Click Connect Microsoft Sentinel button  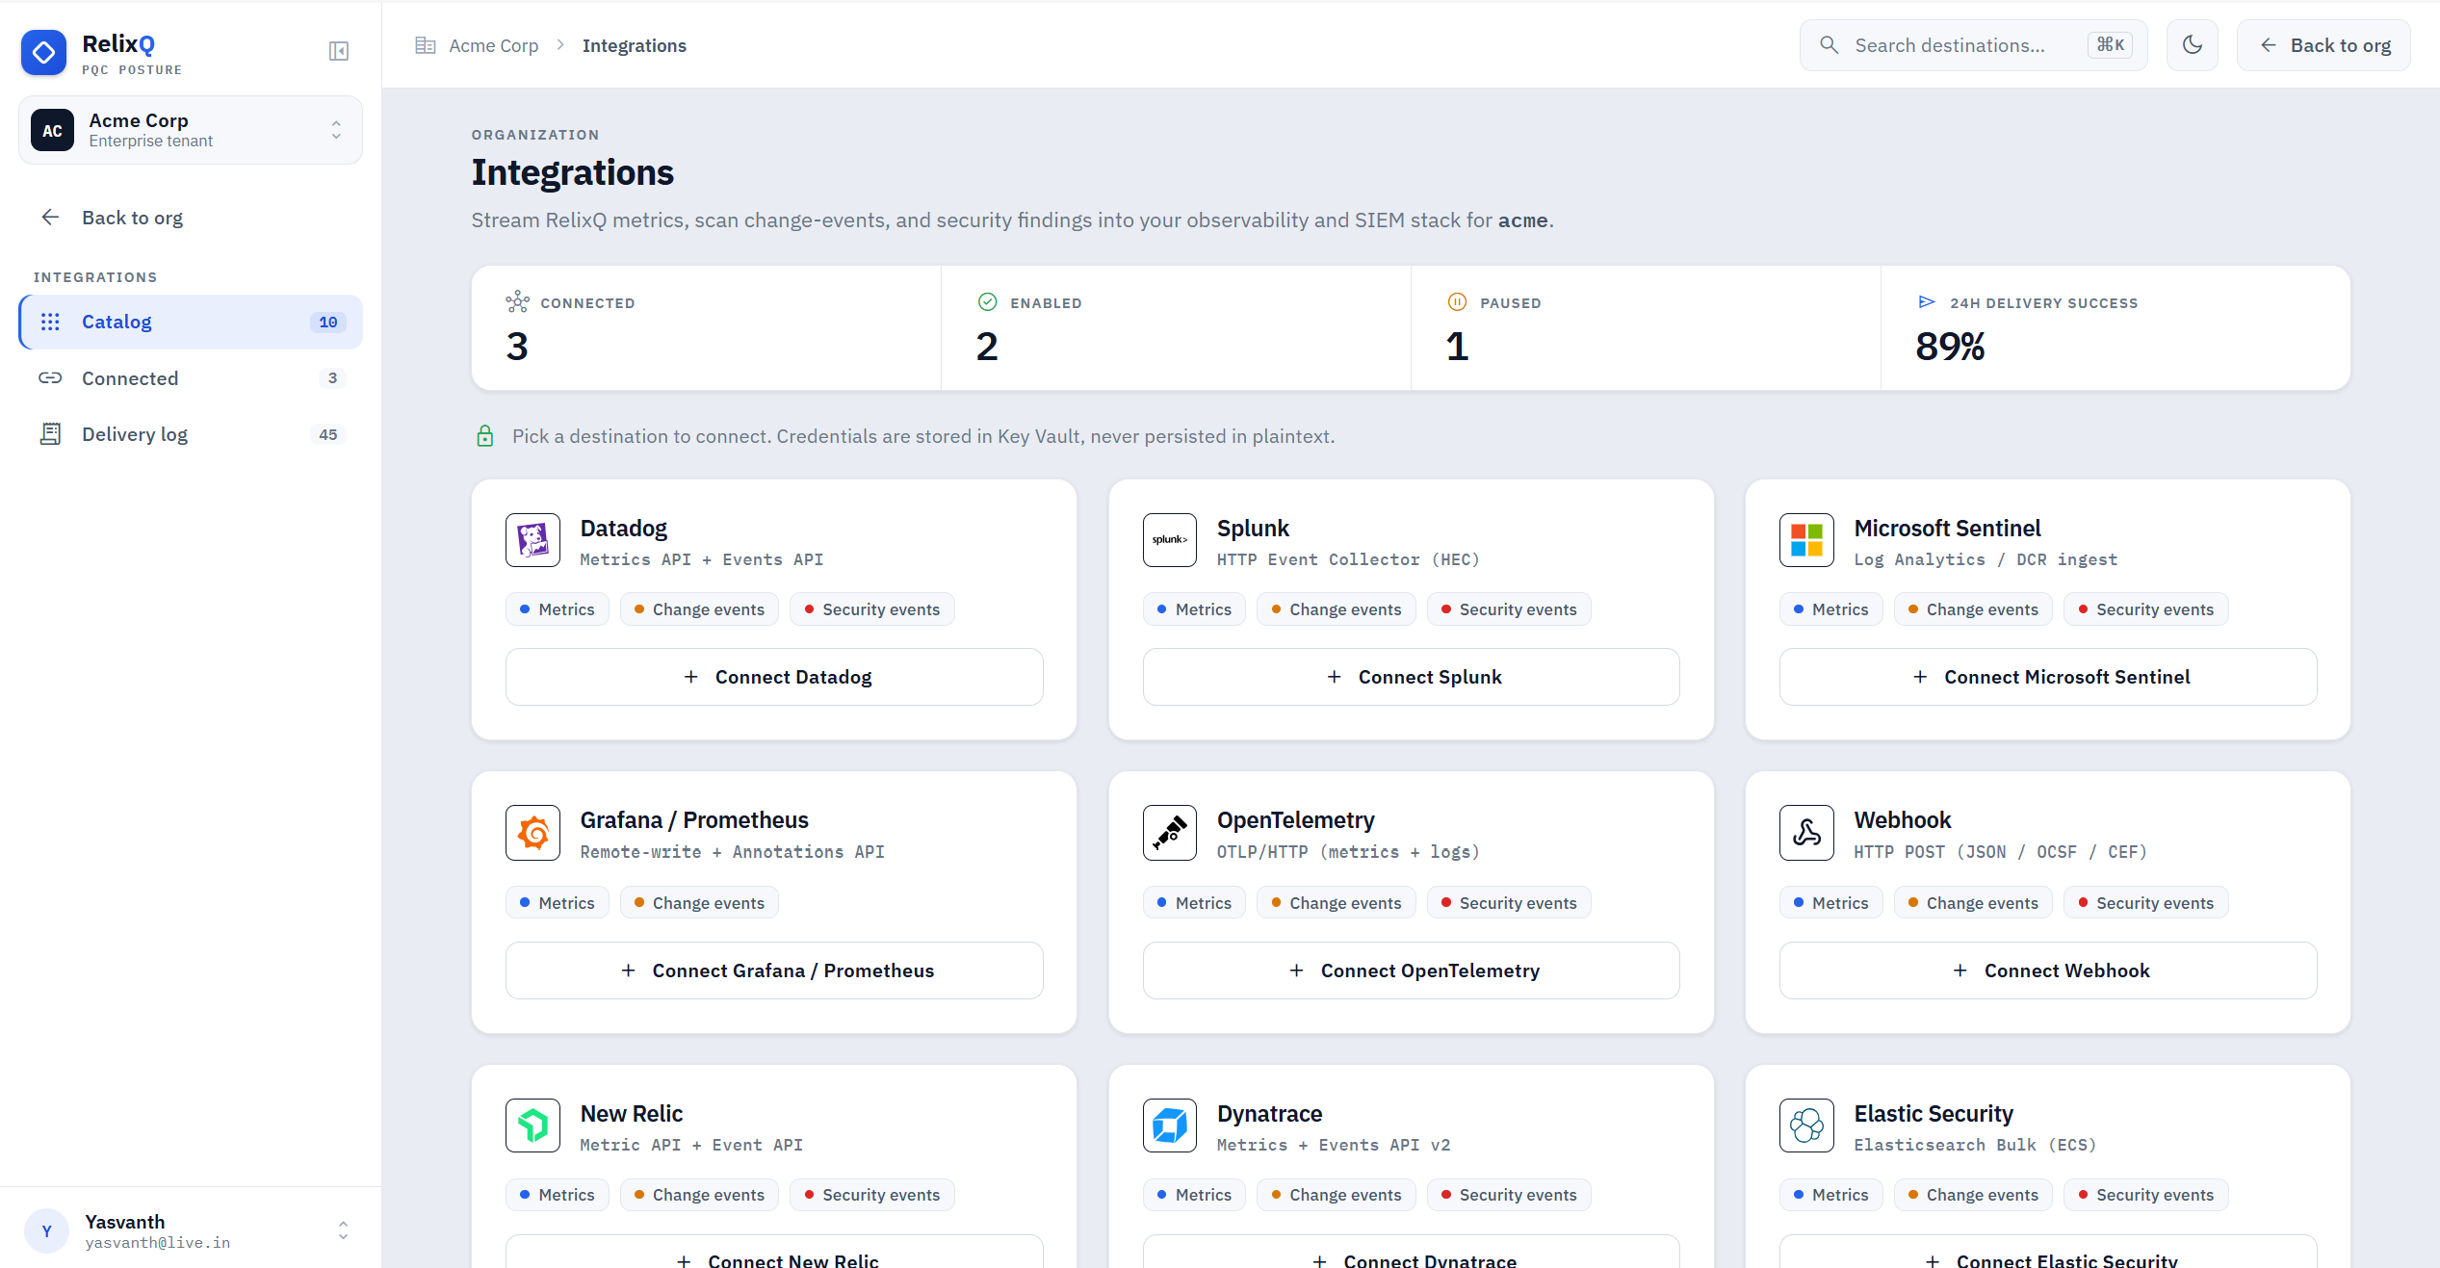(2048, 677)
